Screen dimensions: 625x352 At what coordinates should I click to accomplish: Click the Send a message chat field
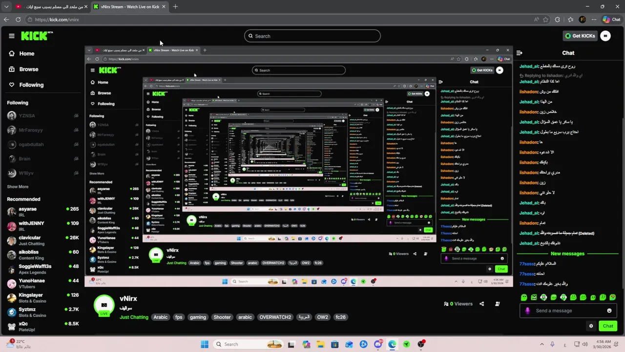(x=568, y=310)
